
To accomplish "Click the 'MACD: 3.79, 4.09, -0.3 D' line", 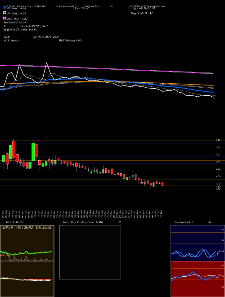I will (x=20, y=30).
